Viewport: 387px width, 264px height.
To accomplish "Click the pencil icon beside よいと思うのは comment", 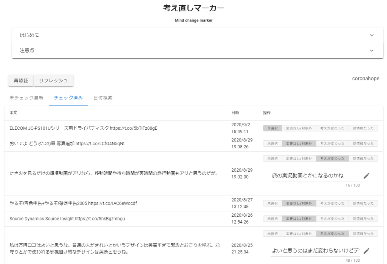I will [x=366, y=250].
